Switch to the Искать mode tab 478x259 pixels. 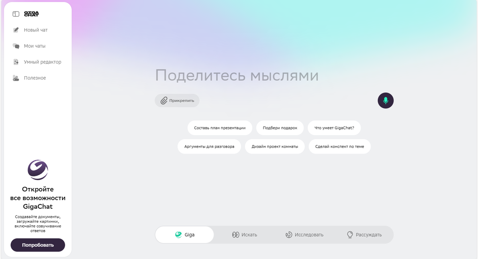coord(245,235)
